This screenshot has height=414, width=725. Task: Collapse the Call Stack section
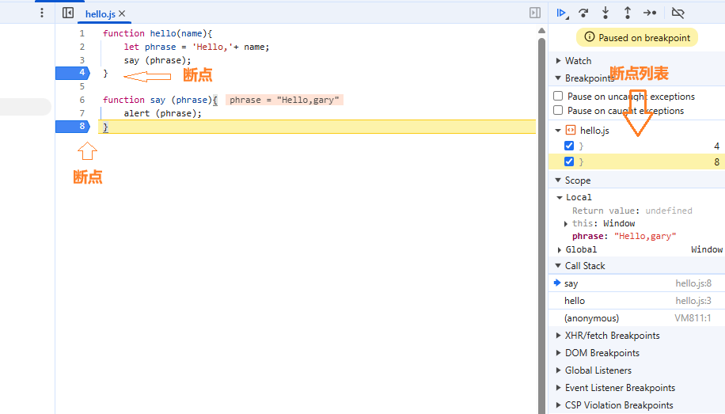tap(559, 265)
